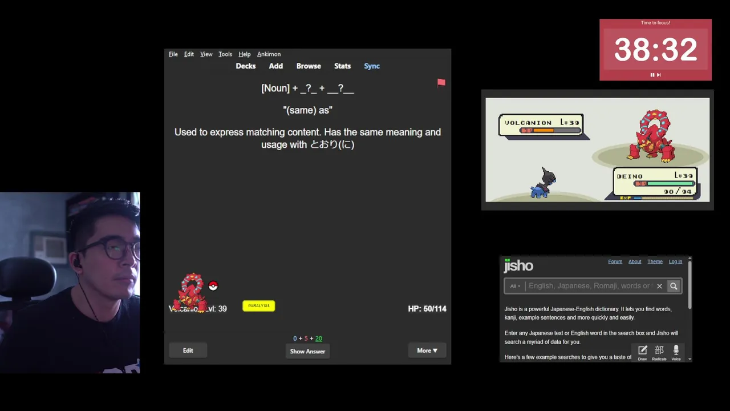Image resolution: width=730 pixels, height=411 pixels.
Task: Open the Radicals input on Jisho
Action: (659, 352)
